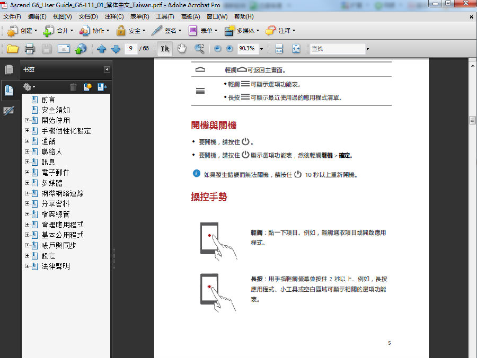
Task: Open the 檔案總管 bookmark
Action: point(56,214)
